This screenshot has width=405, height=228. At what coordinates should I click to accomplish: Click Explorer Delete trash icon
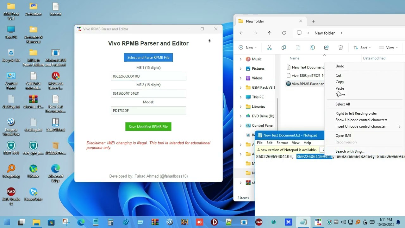click(341, 47)
